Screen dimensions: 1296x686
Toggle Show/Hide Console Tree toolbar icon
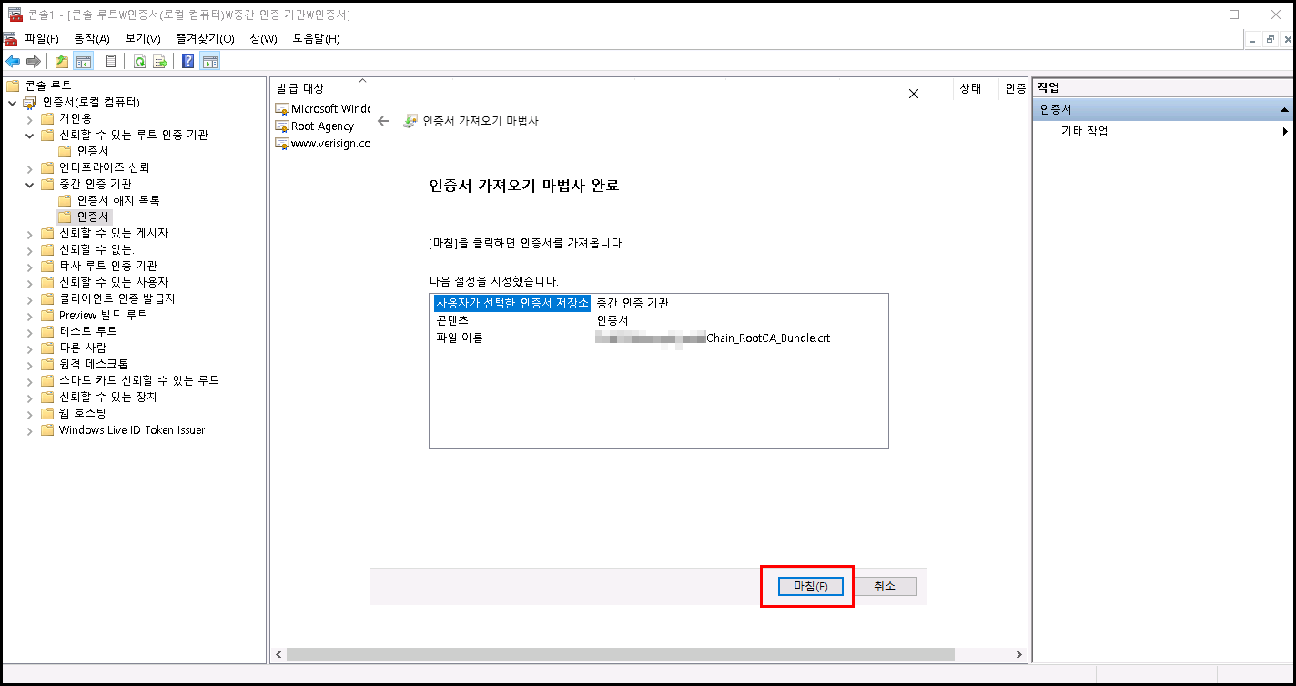pyautogui.click(x=84, y=61)
